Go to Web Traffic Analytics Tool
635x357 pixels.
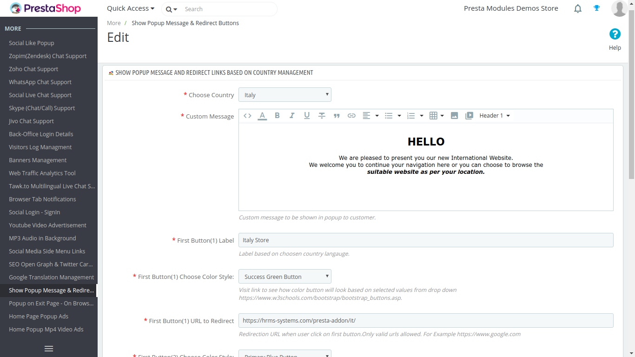[x=42, y=173]
